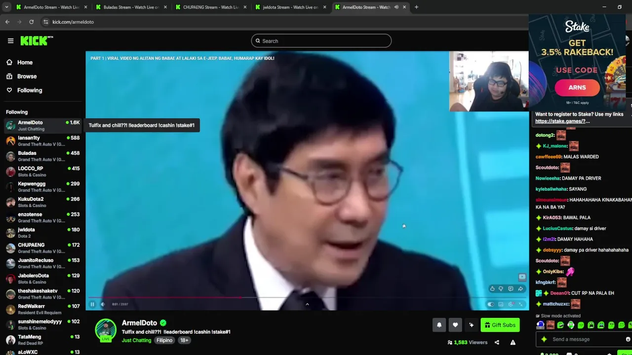Image resolution: width=632 pixels, height=355 pixels.
Task: Click ArmelDoto's LIVE avatar below video
Action: pos(106,330)
